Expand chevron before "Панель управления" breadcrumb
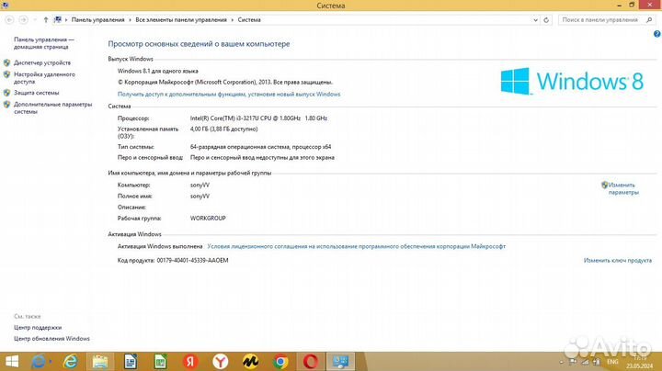Screen dimensions: 662x371 pos(66,20)
